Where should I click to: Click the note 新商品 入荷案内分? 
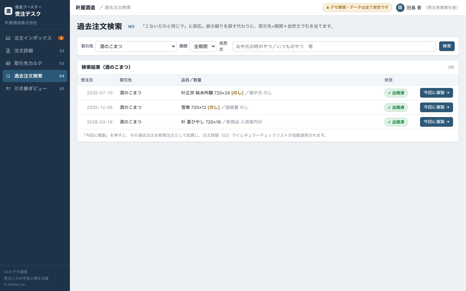coord(244,122)
